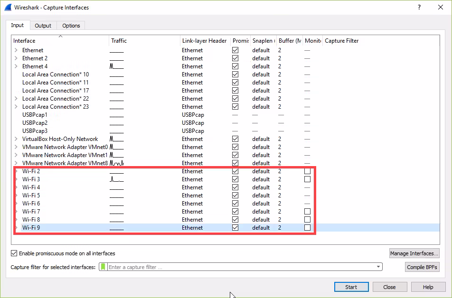Sort by the Traffic column header
The height and width of the screenshot is (298, 452).
pyautogui.click(x=144, y=41)
